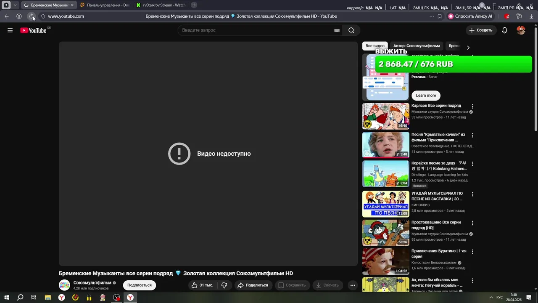538x303 pixels.
Task: Open options for 'Крылатые качели' video
Action: point(472,136)
